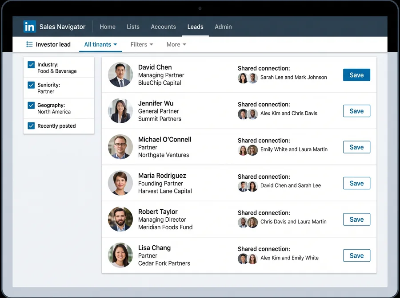Click shared connection avatars in Lisa Chang row
The width and height of the screenshot is (400, 298).
click(248, 259)
